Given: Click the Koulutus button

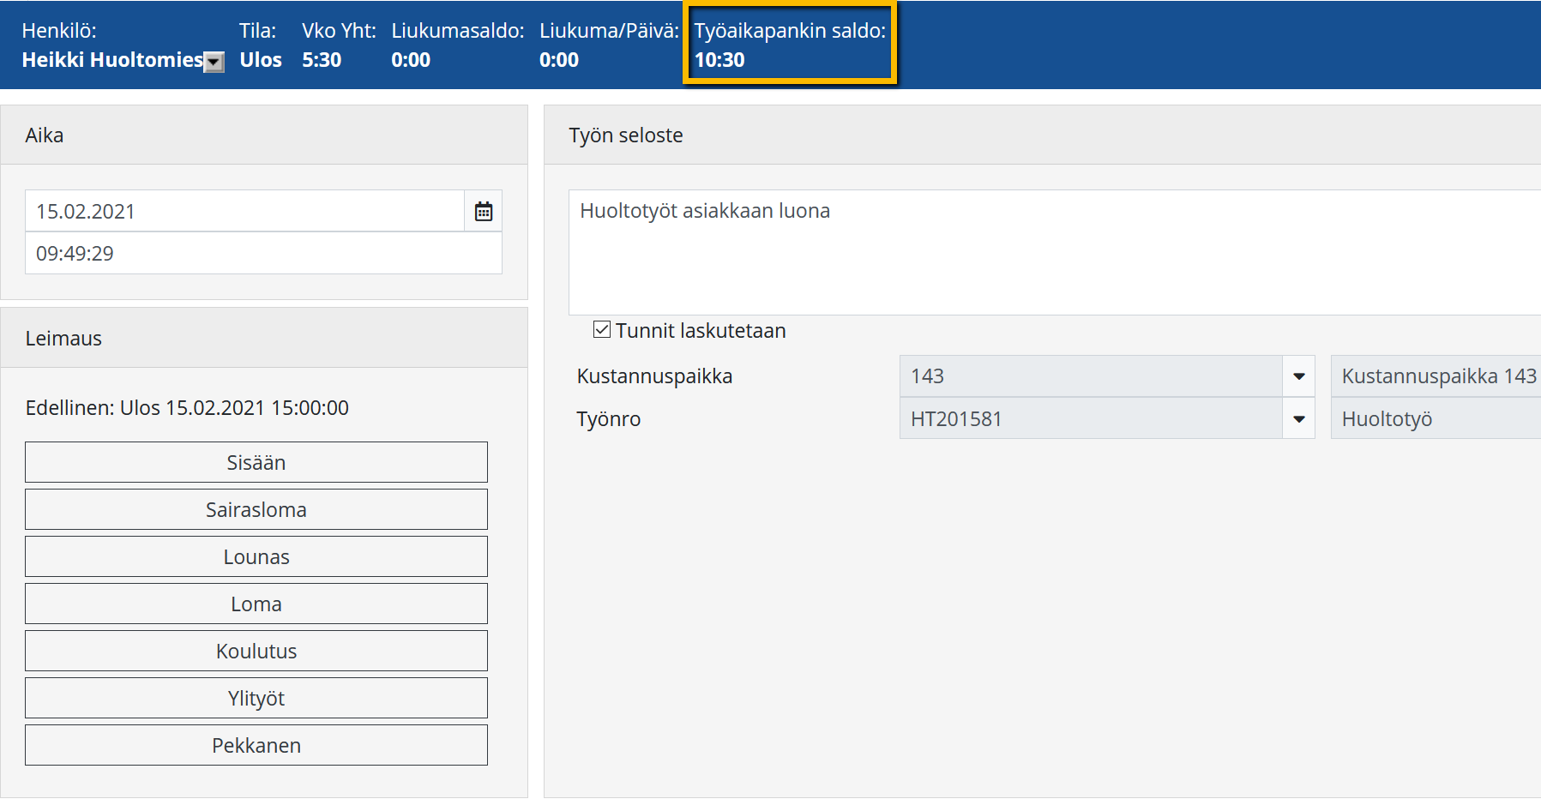Looking at the screenshot, I should 256,652.
